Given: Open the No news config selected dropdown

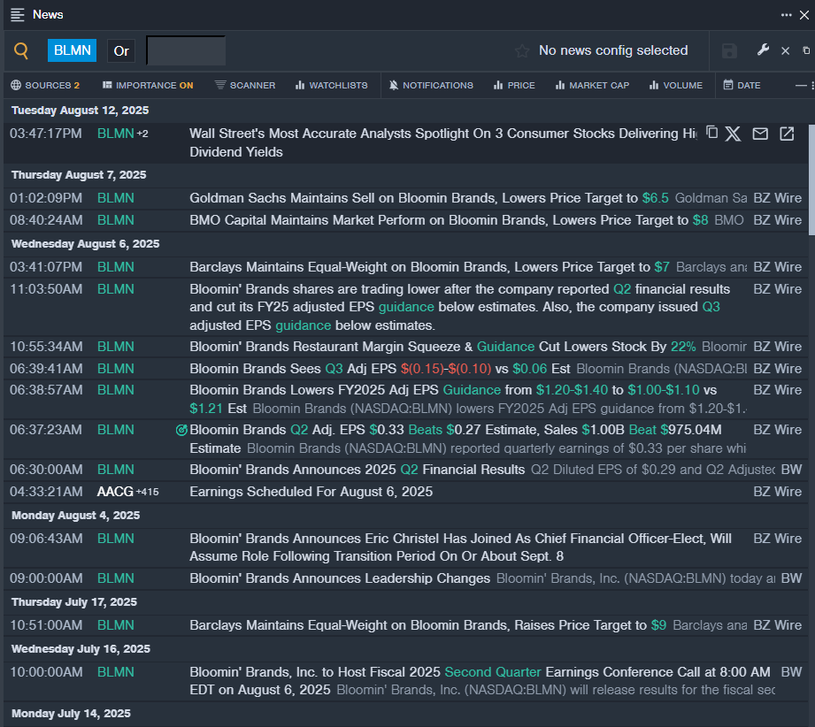Looking at the screenshot, I should [x=613, y=50].
